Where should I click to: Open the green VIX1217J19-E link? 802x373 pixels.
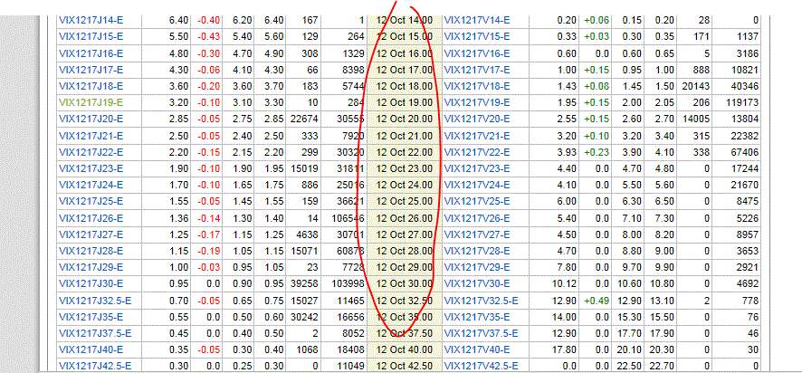(x=91, y=102)
